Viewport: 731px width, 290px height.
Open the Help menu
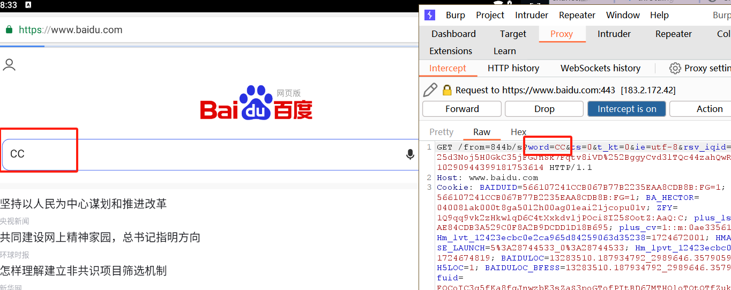[659, 15]
